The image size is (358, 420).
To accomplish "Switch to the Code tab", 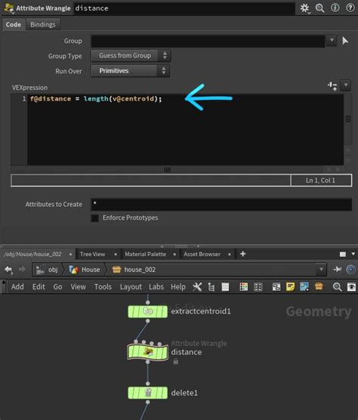I will pyautogui.click(x=14, y=24).
